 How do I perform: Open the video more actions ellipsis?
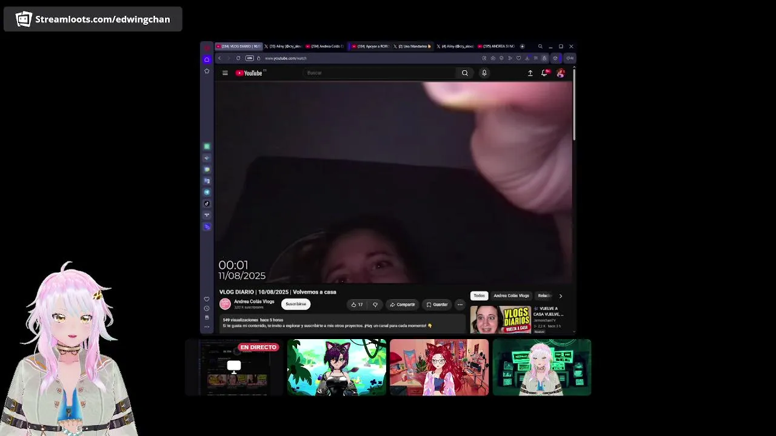(460, 305)
